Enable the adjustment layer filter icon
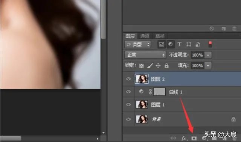The width and height of the screenshot is (241, 142). [x=170, y=44]
